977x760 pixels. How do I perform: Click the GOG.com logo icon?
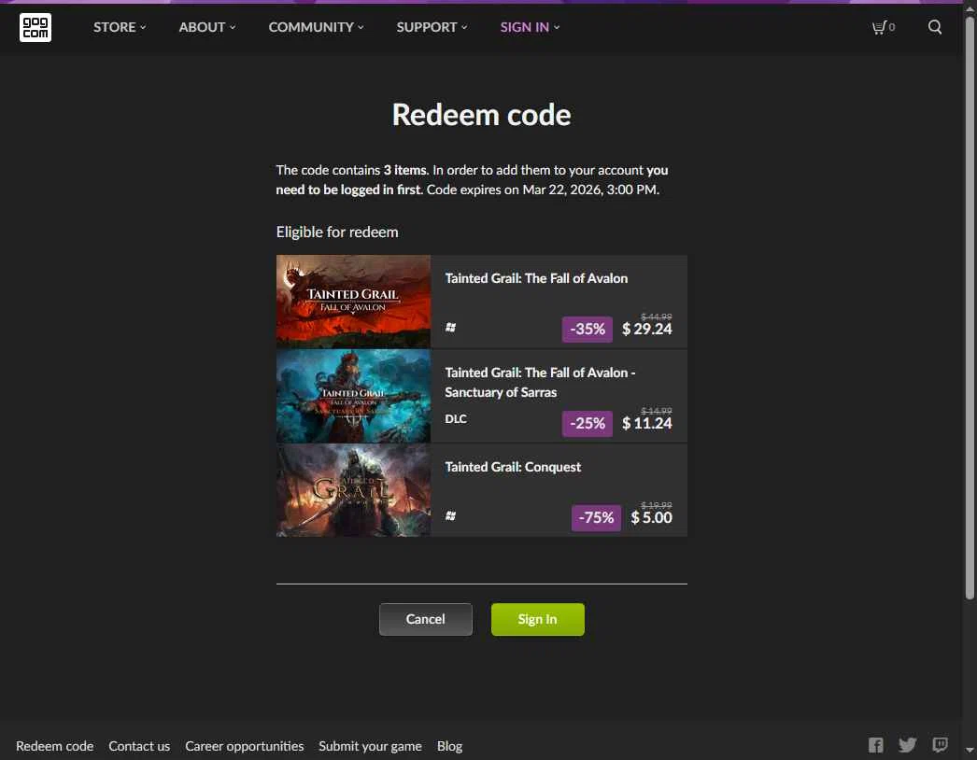[35, 27]
